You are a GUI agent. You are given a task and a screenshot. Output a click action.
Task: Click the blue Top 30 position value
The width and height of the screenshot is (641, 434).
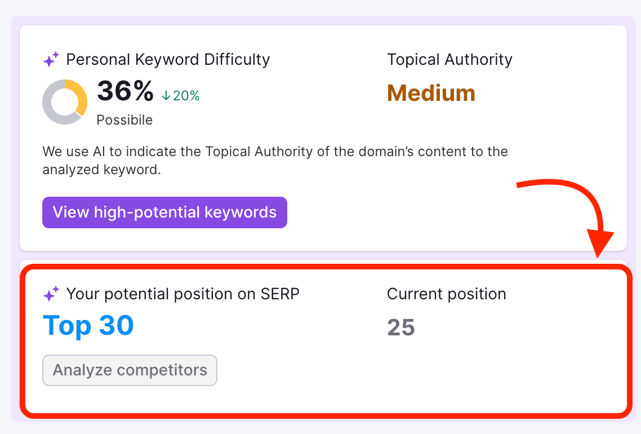click(88, 325)
